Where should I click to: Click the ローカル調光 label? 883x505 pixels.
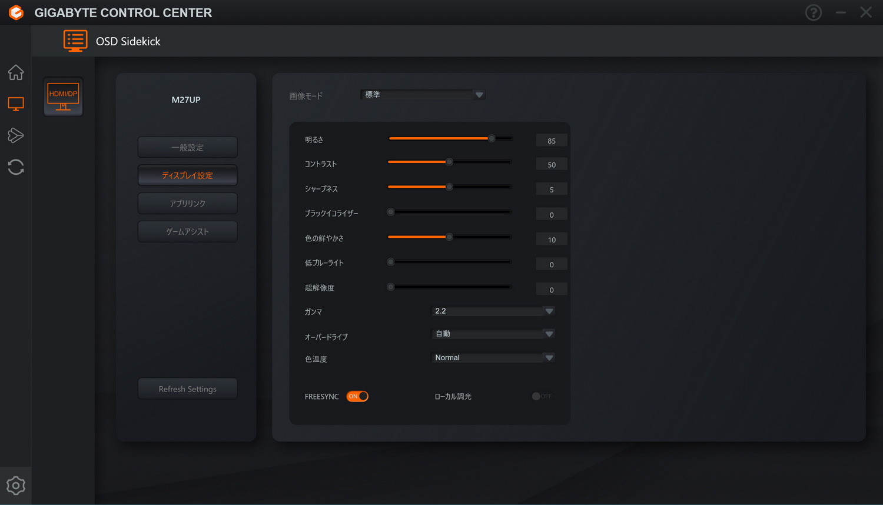(453, 397)
